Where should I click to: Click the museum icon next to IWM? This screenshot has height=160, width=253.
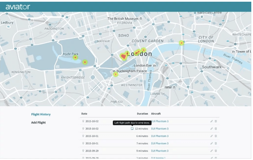point(174,88)
